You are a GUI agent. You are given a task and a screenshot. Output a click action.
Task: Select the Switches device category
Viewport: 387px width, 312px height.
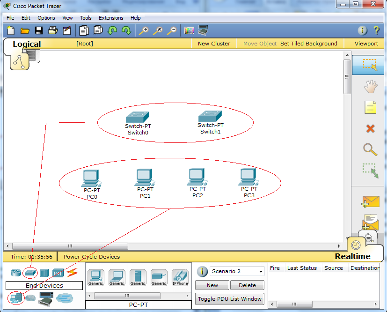(x=30, y=273)
